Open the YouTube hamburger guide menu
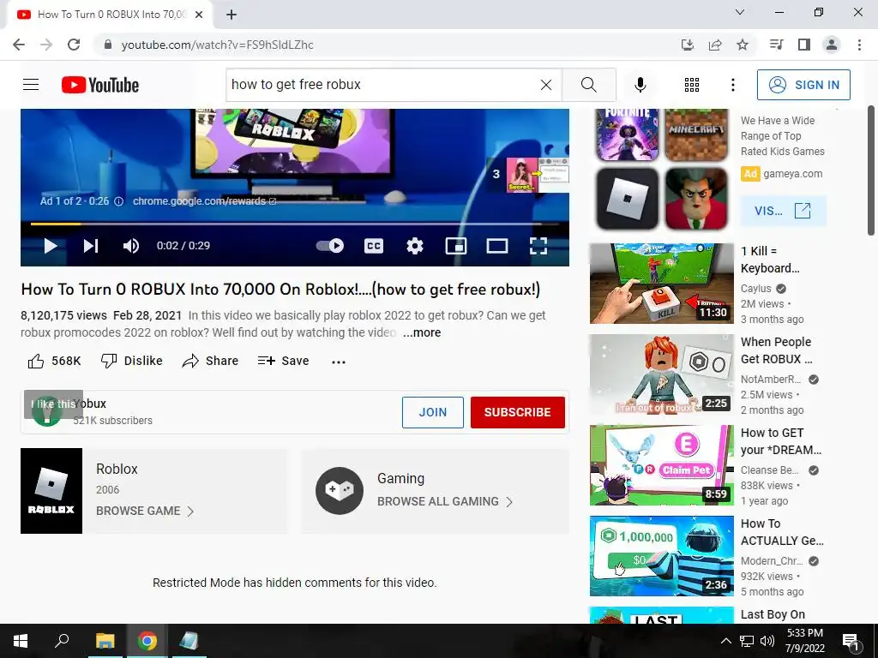This screenshot has width=878, height=658. [x=31, y=85]
